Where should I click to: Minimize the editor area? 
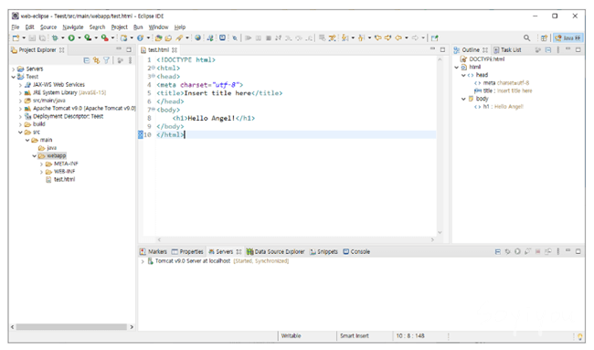pyautogui.click(x=432, y=49)
